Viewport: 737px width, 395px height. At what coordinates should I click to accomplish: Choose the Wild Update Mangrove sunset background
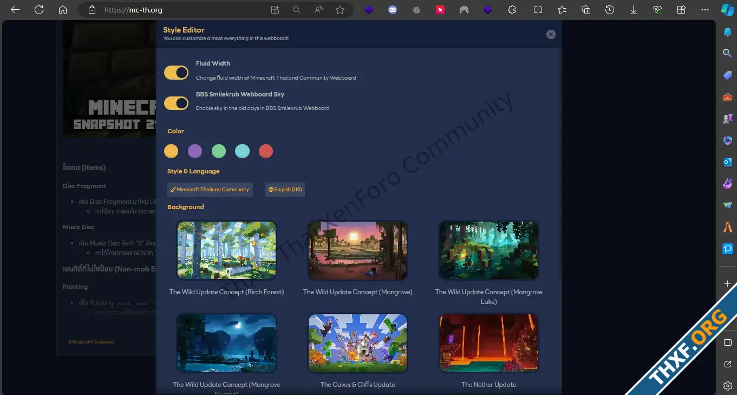(x=357, y=250)
